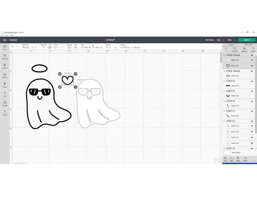Open the Phrases panel
This screenshot has height=206, width=257.
[x=5, y=103]
